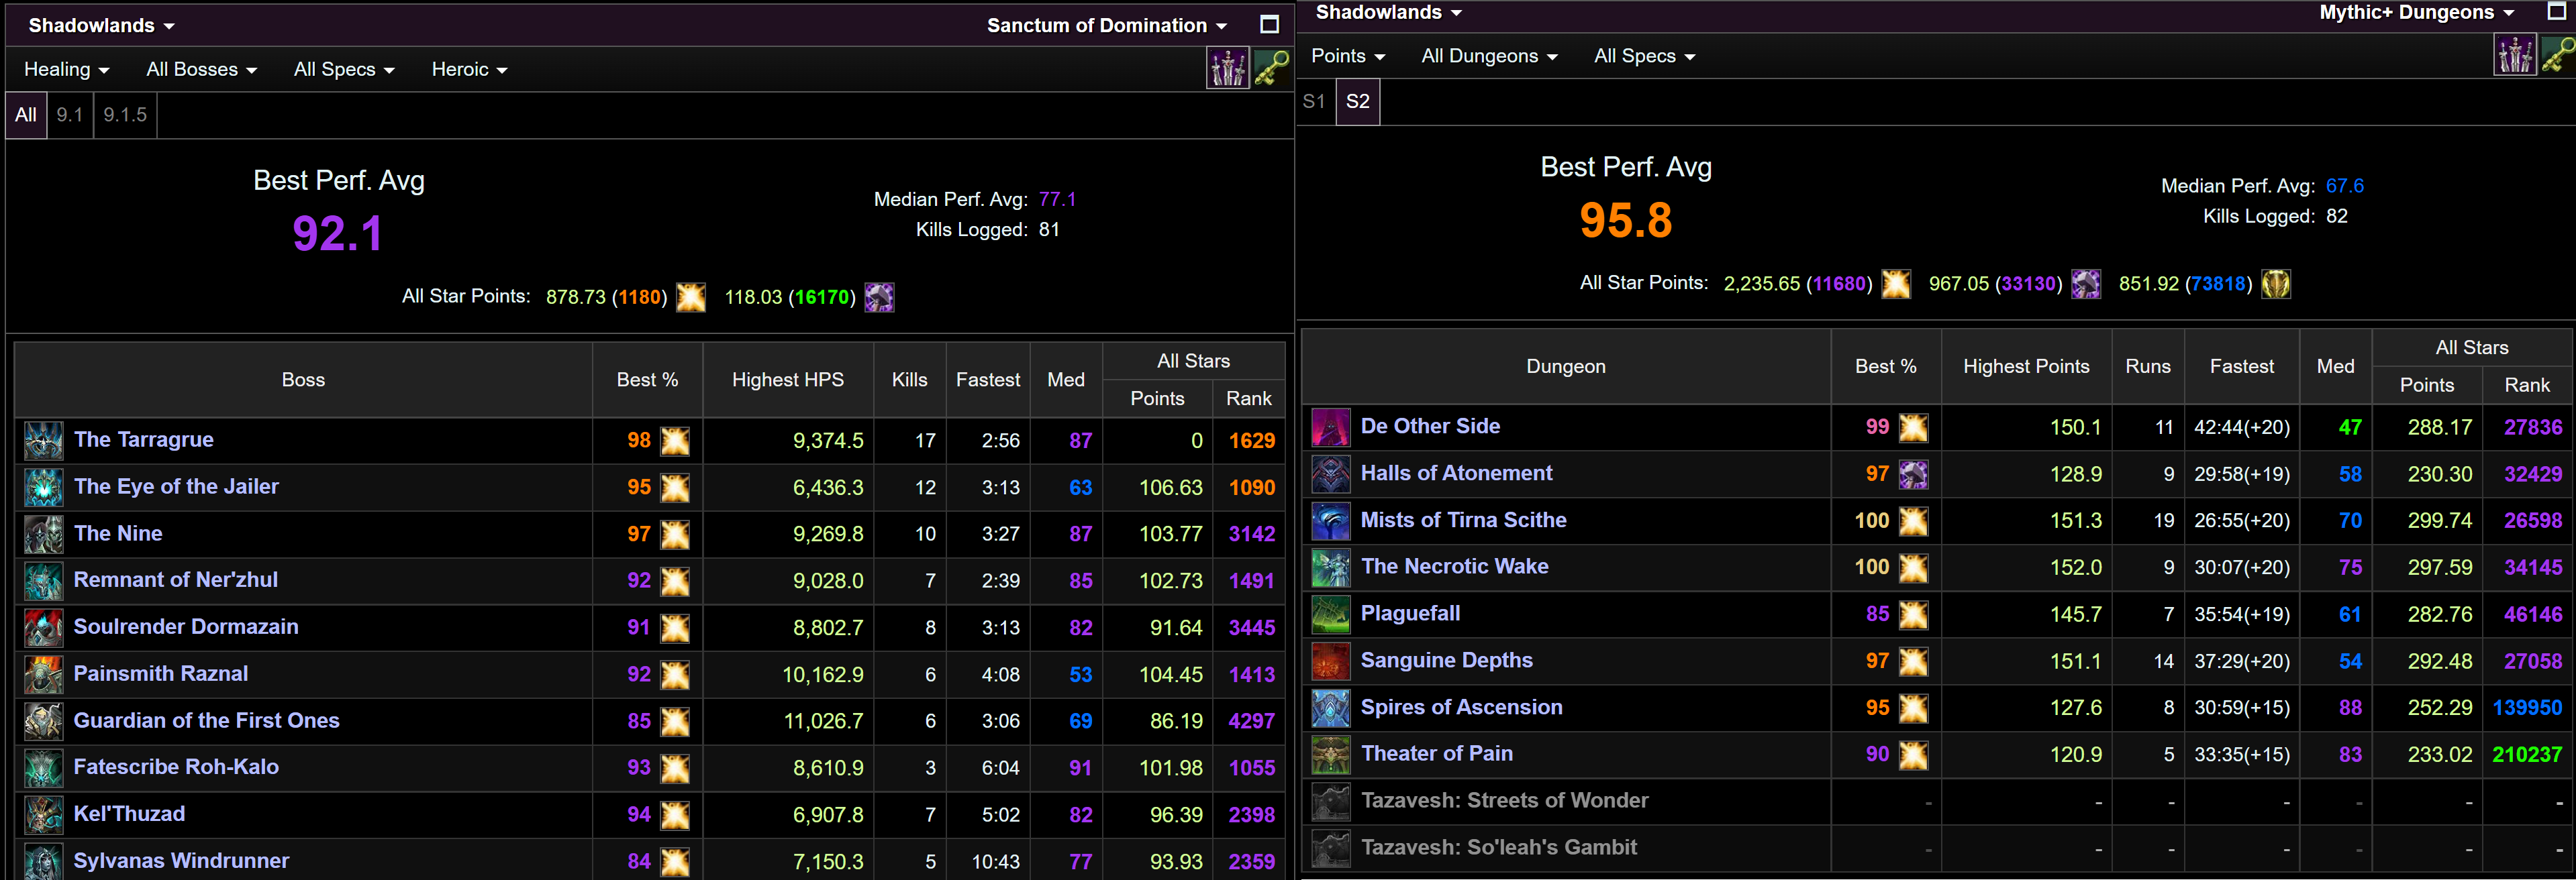Click the raid characters icon in left panel

1227,69
